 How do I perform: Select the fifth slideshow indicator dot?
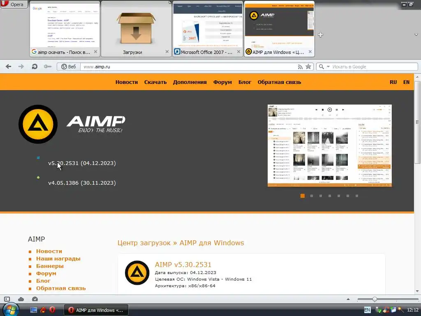coord(339,196)
